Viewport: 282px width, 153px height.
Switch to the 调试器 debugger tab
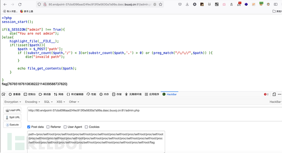45,94
